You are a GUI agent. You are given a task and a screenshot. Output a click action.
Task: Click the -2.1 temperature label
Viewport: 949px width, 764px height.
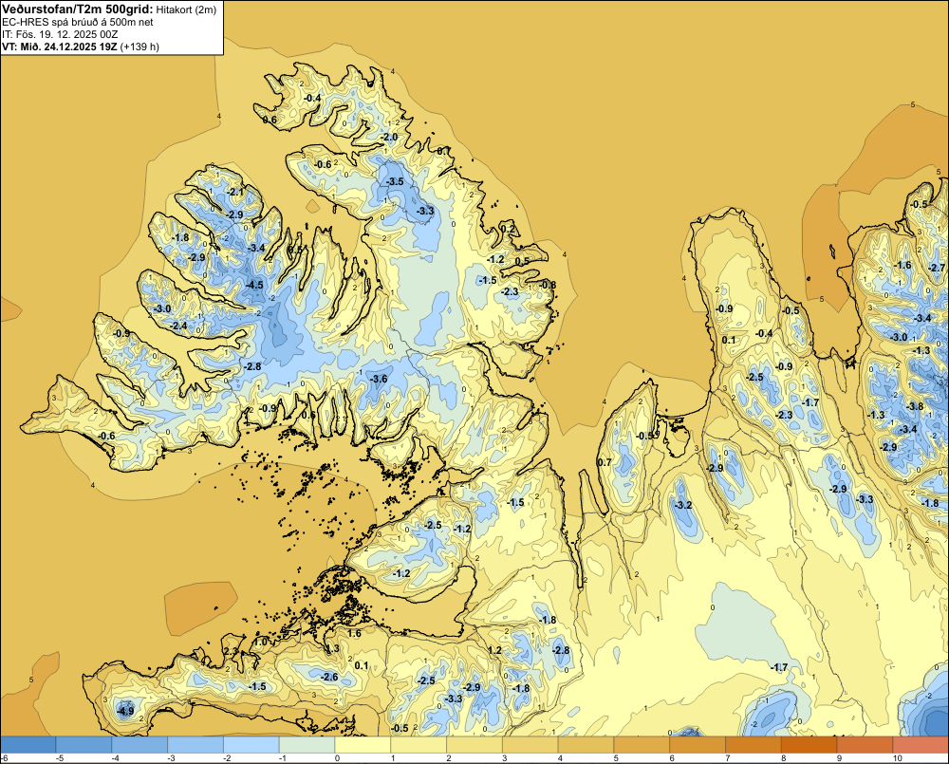pyautogui.click(x=234, y=192)
